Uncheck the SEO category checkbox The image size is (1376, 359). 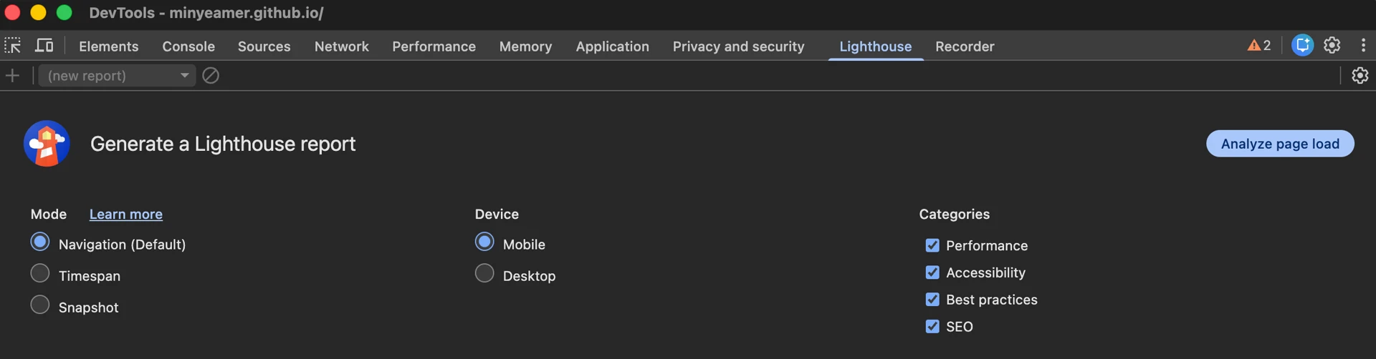click(x=932, y=326)
